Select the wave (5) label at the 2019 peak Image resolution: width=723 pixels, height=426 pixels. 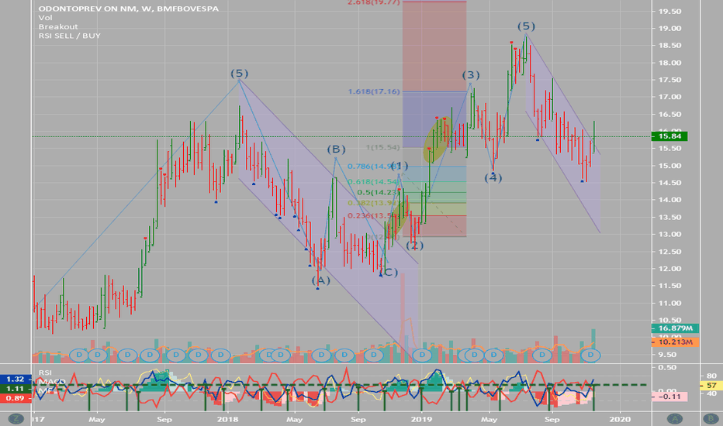tap(526, 26)
